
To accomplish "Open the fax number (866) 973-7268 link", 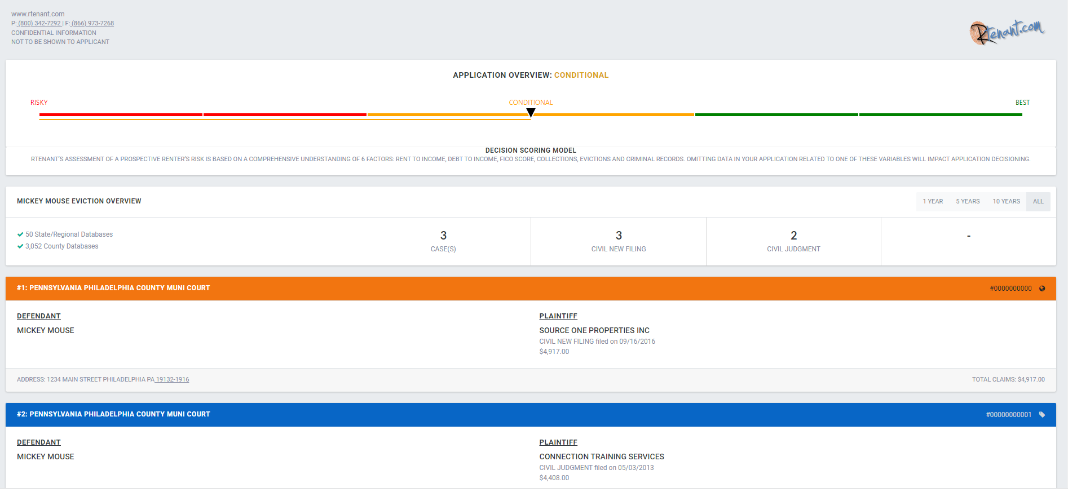I will (x=92, y=24).
